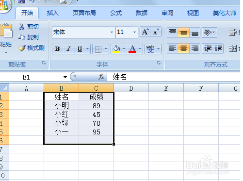Toggle italic formatting
This screenshot has width=243, height=181.
tap(68, 49)
